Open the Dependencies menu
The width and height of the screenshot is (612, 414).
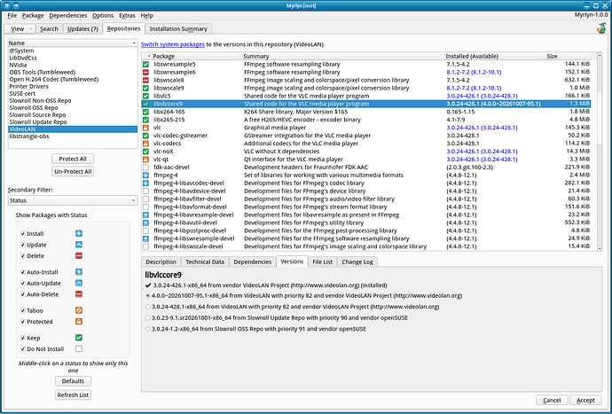pyautogui.click(x=68, y=16)
